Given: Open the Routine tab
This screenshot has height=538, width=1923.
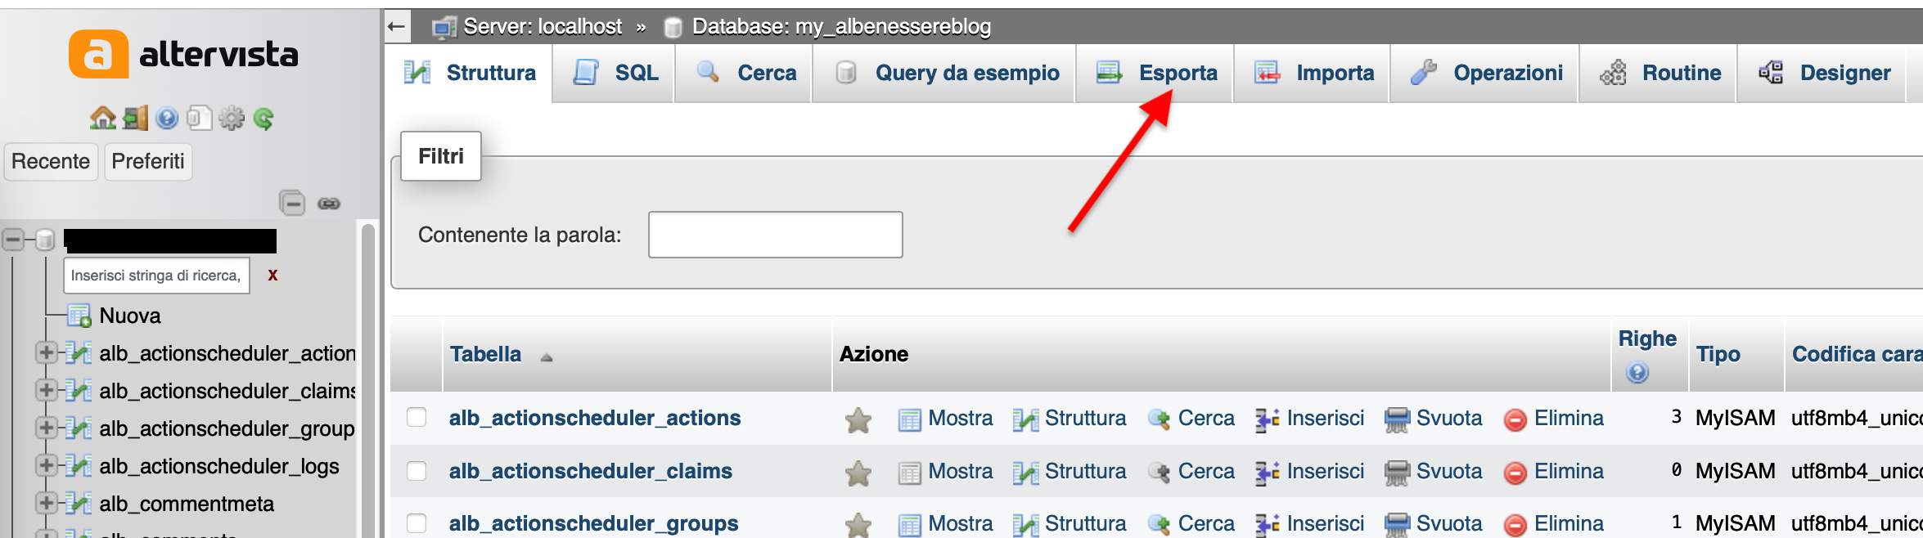Looking at the screenshot, I should click(x=1658, y=73).
